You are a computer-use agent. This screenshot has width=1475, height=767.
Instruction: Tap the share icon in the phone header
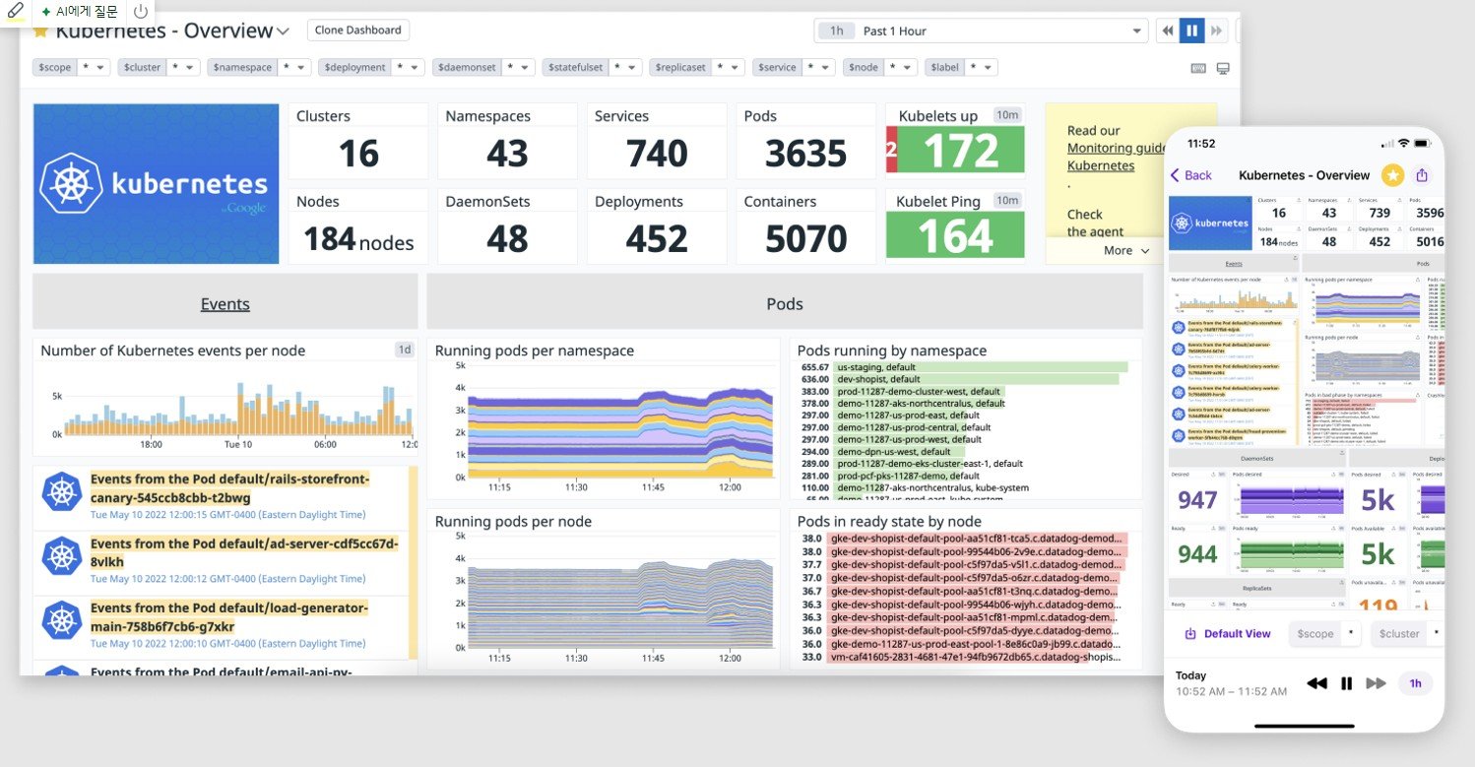(1422, 175)
